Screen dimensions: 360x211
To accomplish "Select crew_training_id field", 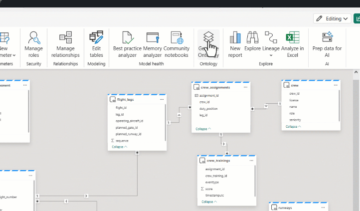I will pyautogui.click(x=216, y=176).
